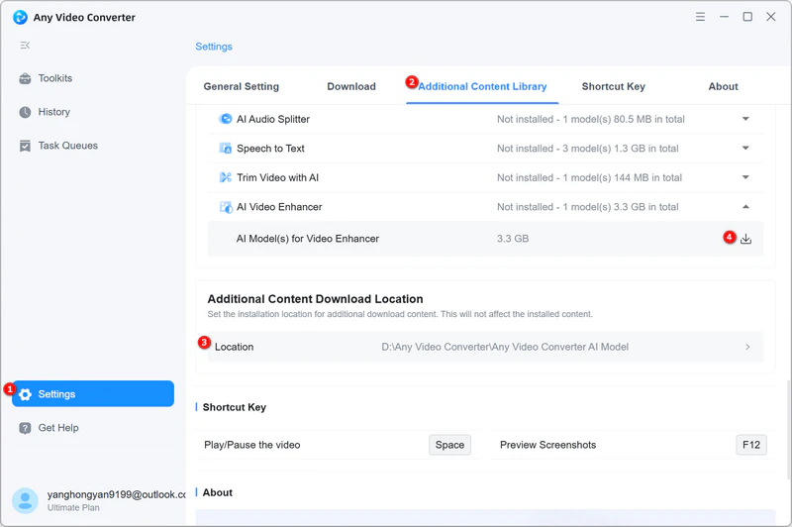Image resolution: width=792 pixels, height=527 pixels.
Task: Click the user avatar icon
Action: (25, 500)
